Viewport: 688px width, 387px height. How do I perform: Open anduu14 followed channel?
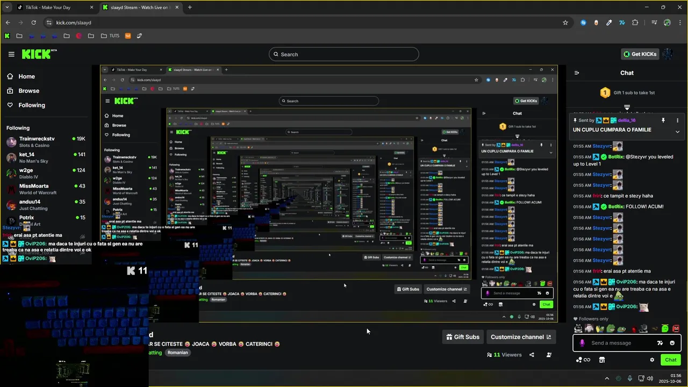click(46, 205)
